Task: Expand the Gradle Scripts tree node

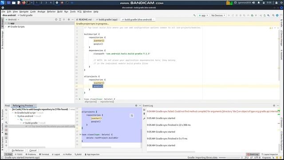Action: pyautogui.click(x=6, y=27)
